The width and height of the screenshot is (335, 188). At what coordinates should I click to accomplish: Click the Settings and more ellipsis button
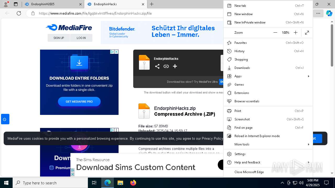(318, 13)
